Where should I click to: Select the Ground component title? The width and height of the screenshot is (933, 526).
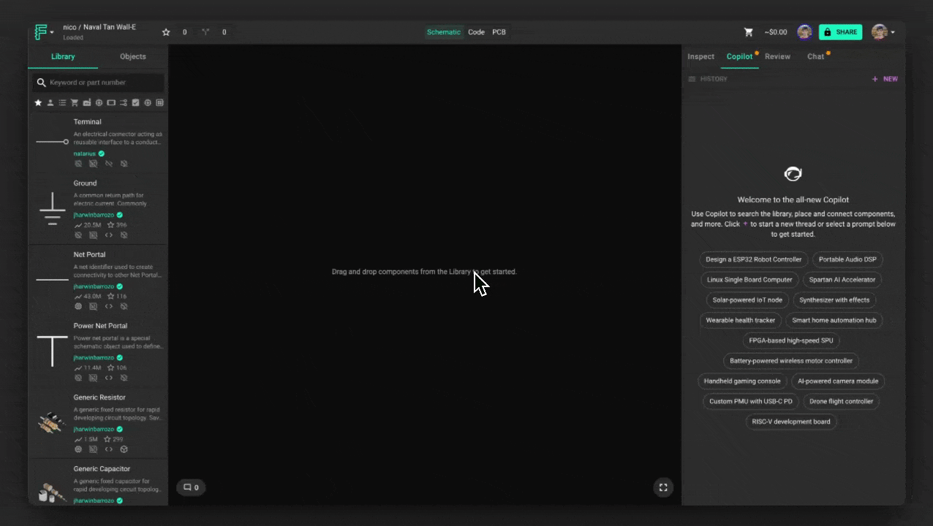pos(85,183)
